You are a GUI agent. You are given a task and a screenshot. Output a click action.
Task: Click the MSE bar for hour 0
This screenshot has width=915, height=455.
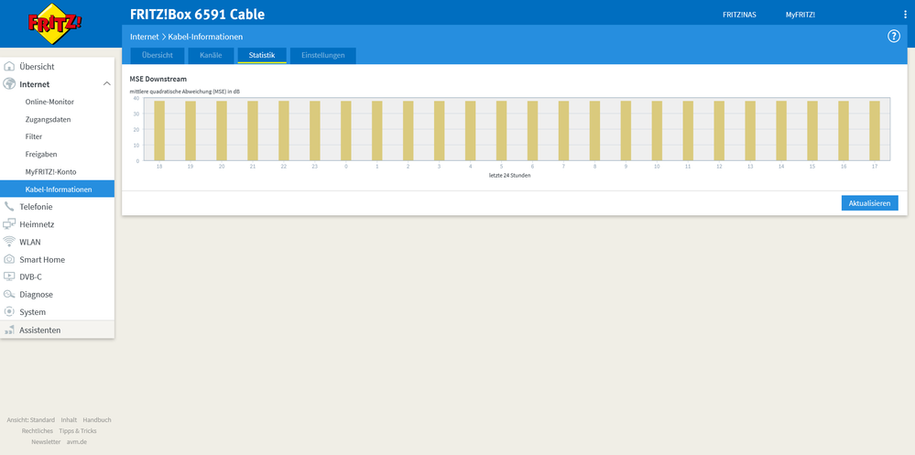click(346, 131)
